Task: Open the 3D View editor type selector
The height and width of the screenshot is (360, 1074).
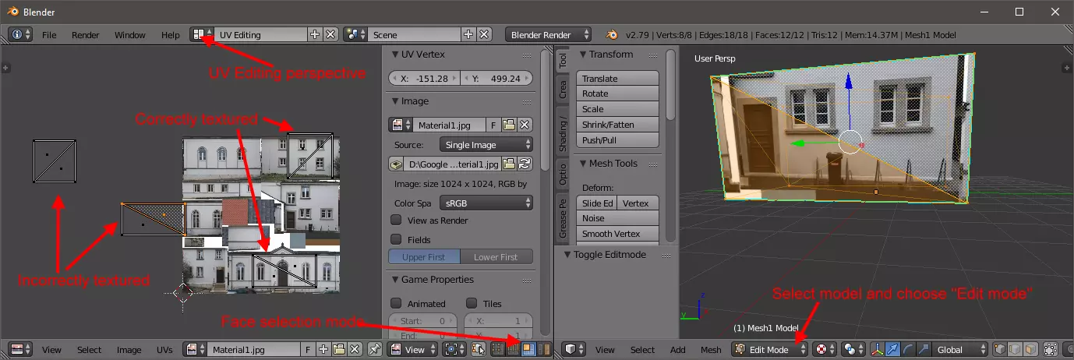Action: point(574,350)
